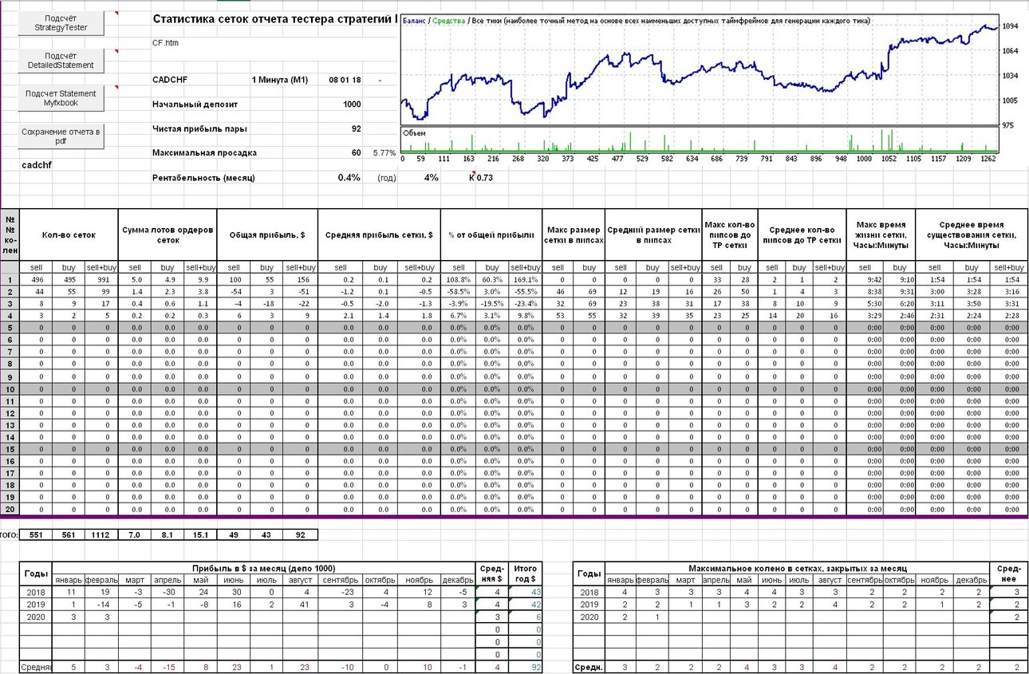Click the report title Статистика сеток отчета
The image size is (1029, 674).
pyautogui.click(x=274, y=19)
